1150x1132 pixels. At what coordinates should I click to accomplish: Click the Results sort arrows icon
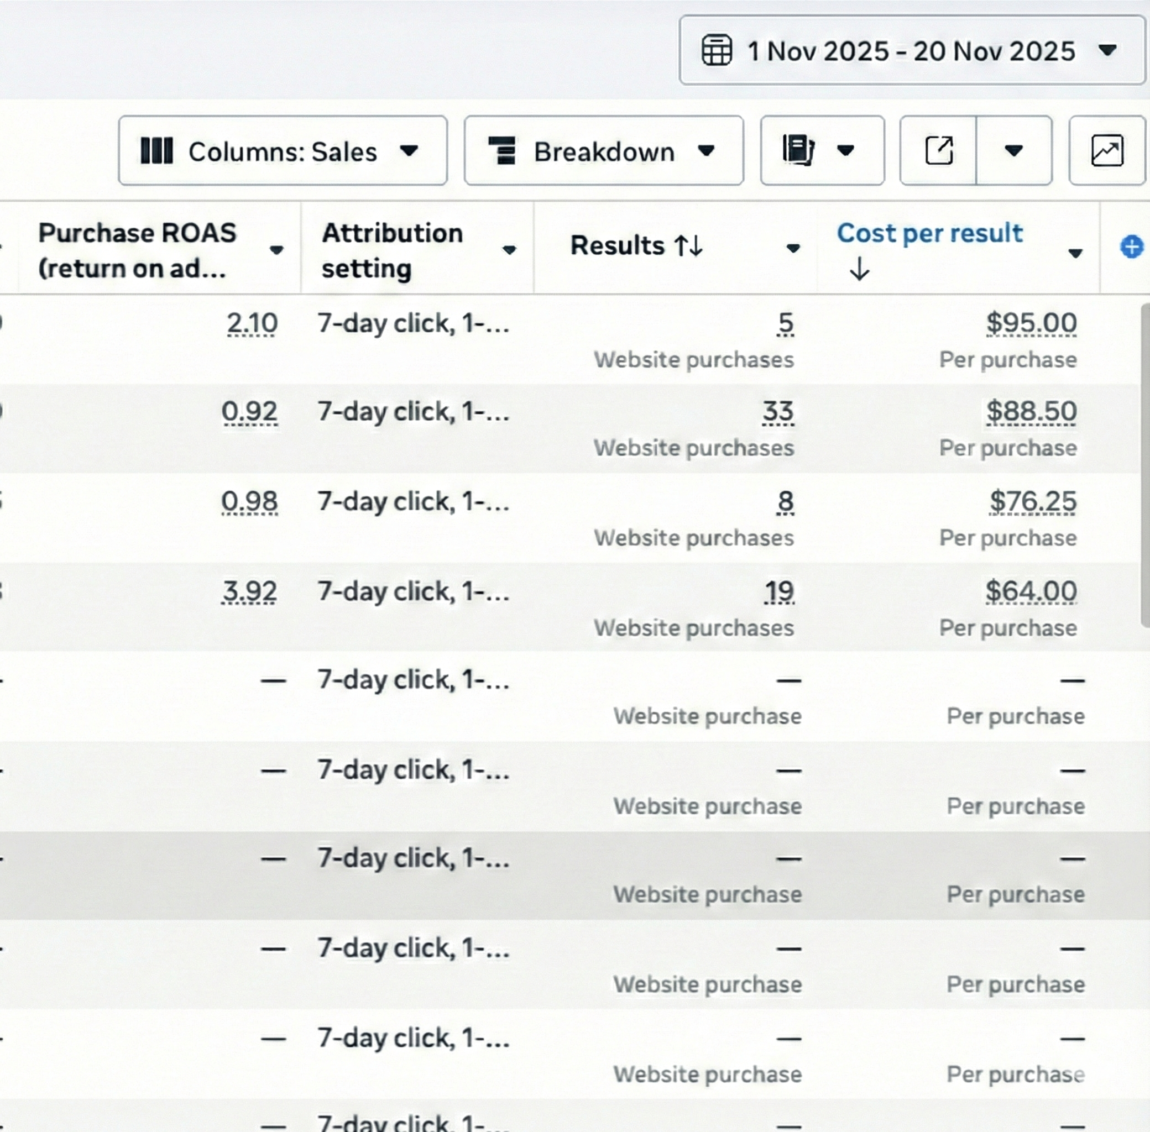[688, 245]
